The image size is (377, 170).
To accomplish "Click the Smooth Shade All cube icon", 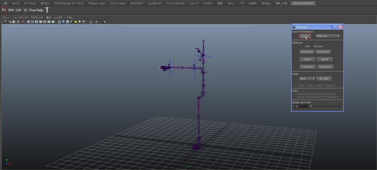I will click(x=63, y=22).
